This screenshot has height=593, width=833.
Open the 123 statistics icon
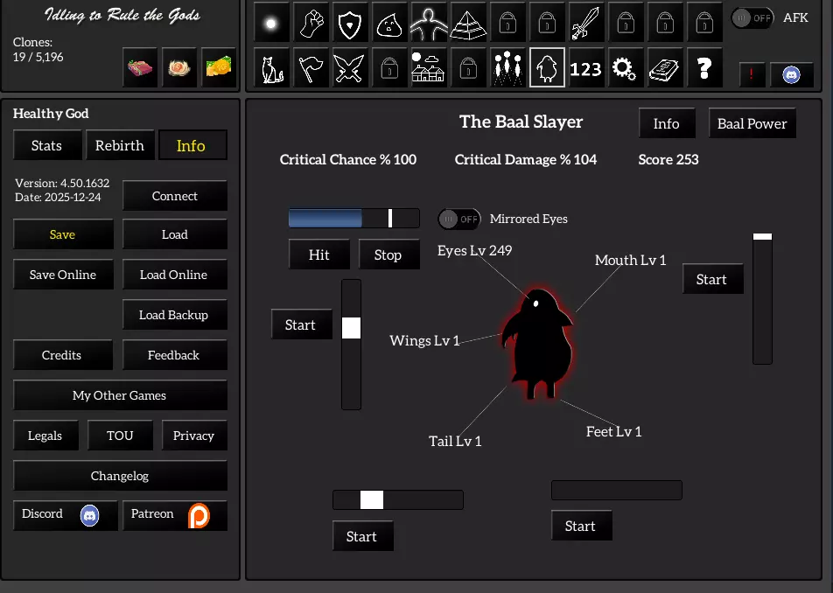pyautogui.click(x=586, y=67)
